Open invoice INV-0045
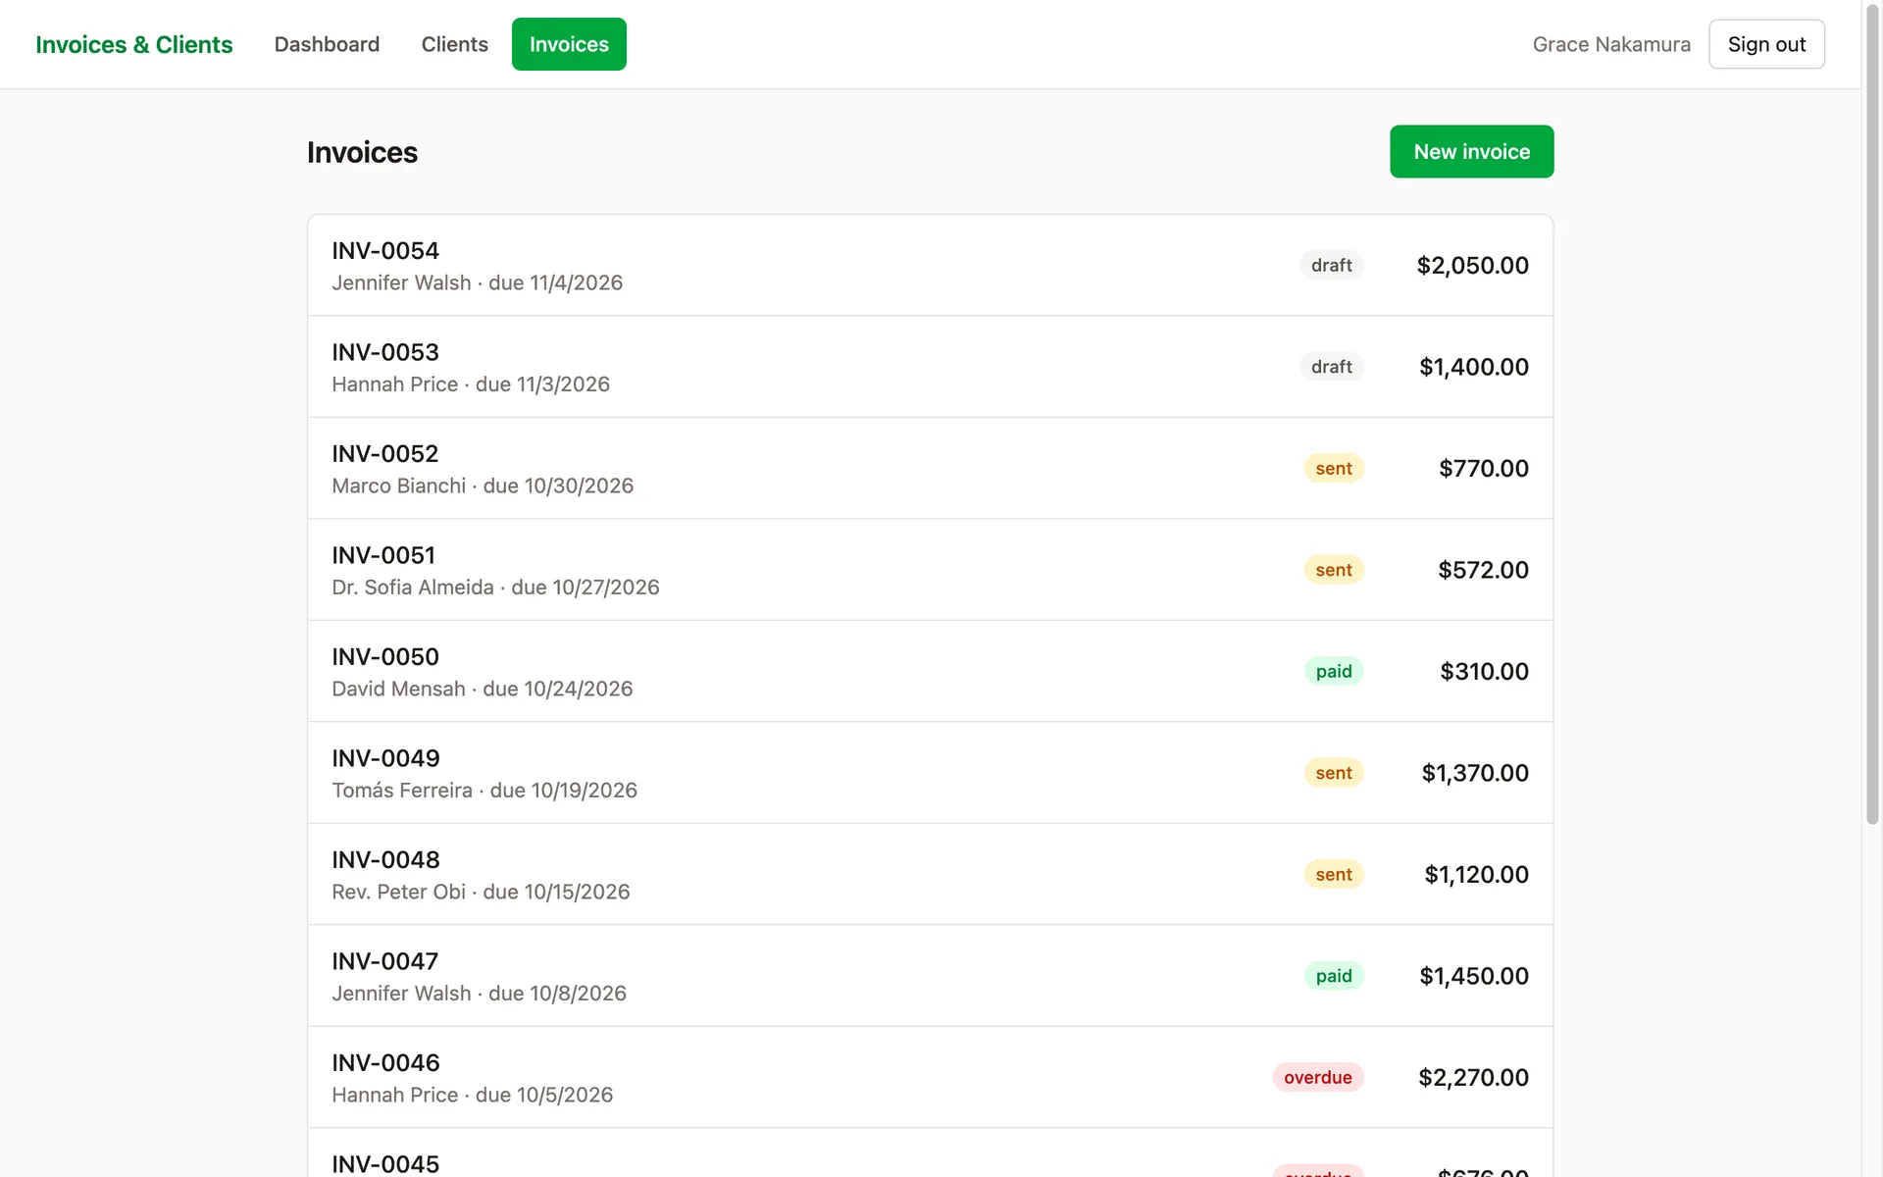 coord(930,1153)
